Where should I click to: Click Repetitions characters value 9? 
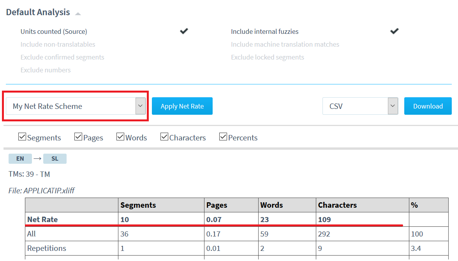(320, 249)
